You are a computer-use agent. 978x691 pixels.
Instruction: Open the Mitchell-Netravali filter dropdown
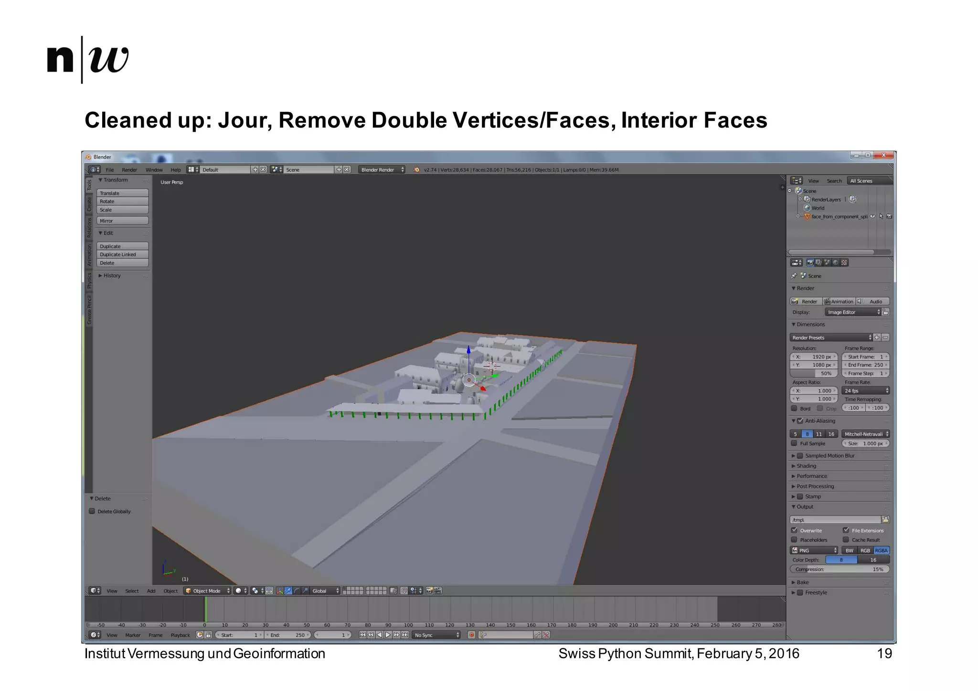click(866, 434)
